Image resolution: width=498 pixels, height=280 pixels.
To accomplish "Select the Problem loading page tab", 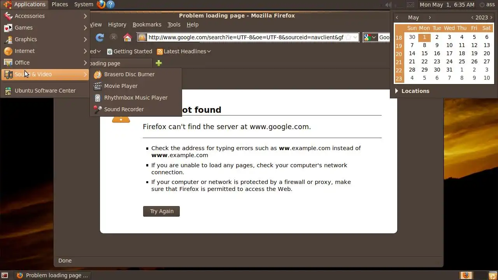I will coord(121,63).
